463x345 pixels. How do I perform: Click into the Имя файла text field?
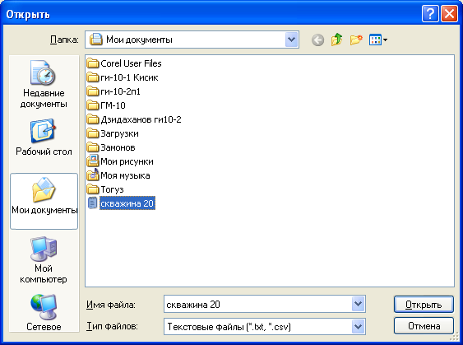pyautogui.click(x=257, y=304)
